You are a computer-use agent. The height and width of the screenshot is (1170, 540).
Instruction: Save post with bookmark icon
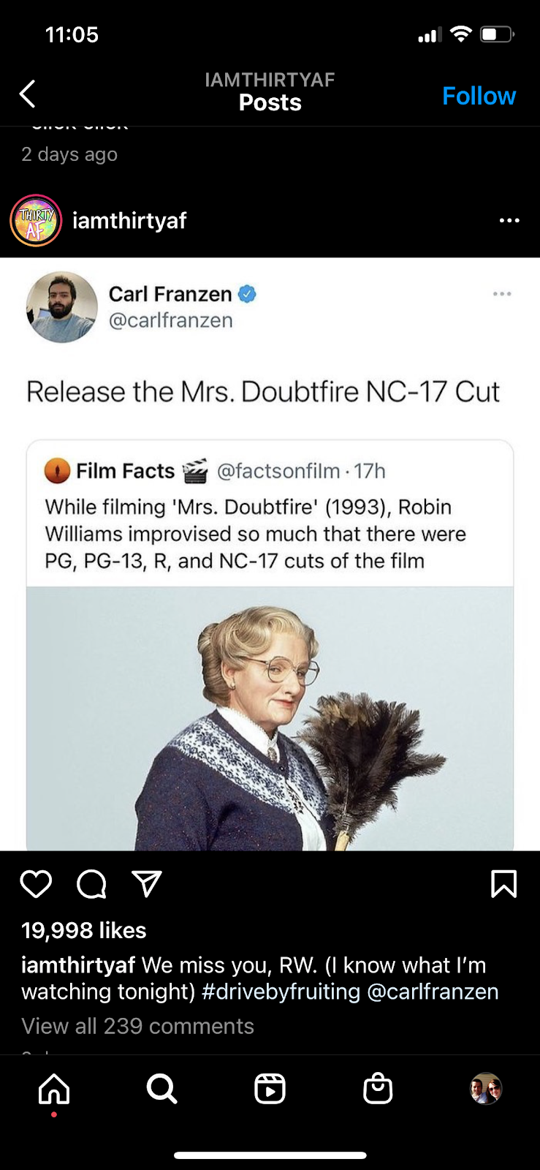[503, 884]
